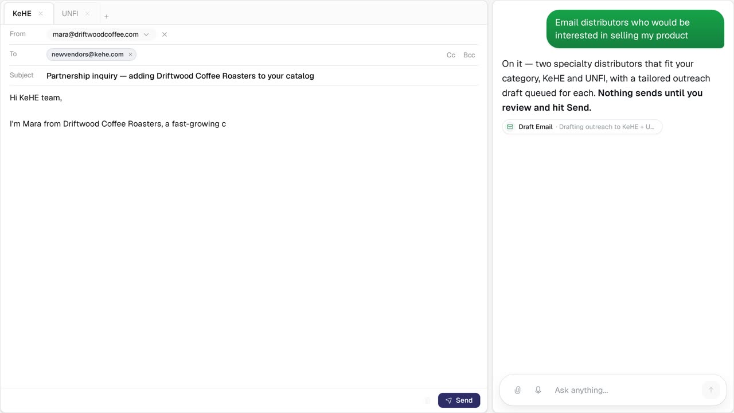Add a Cc recipient line
Screen dimensions: 734x413
tap(451, 55)
